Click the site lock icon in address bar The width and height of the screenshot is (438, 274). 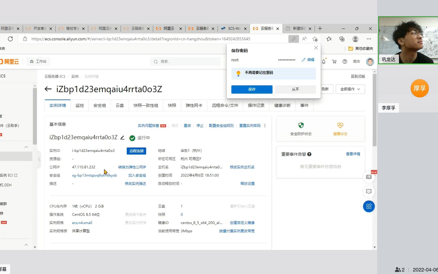click(x=25, y=39)
